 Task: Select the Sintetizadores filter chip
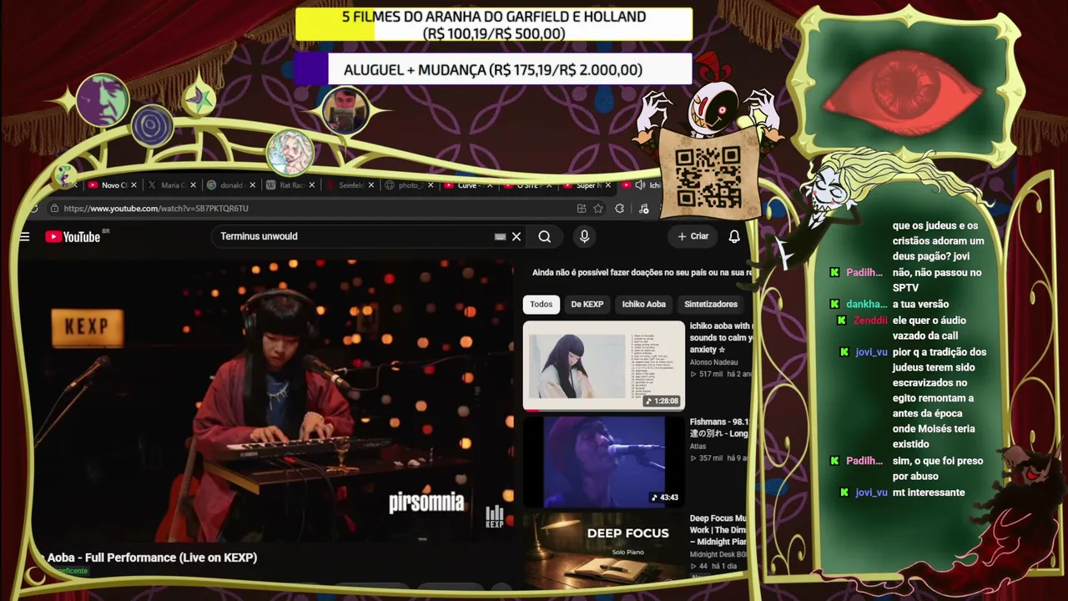coord(711,305)
